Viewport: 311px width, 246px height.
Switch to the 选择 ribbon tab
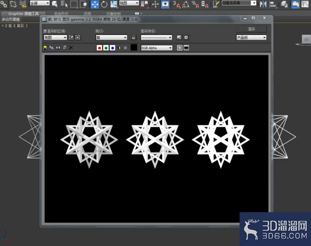(x=87, y=13)
